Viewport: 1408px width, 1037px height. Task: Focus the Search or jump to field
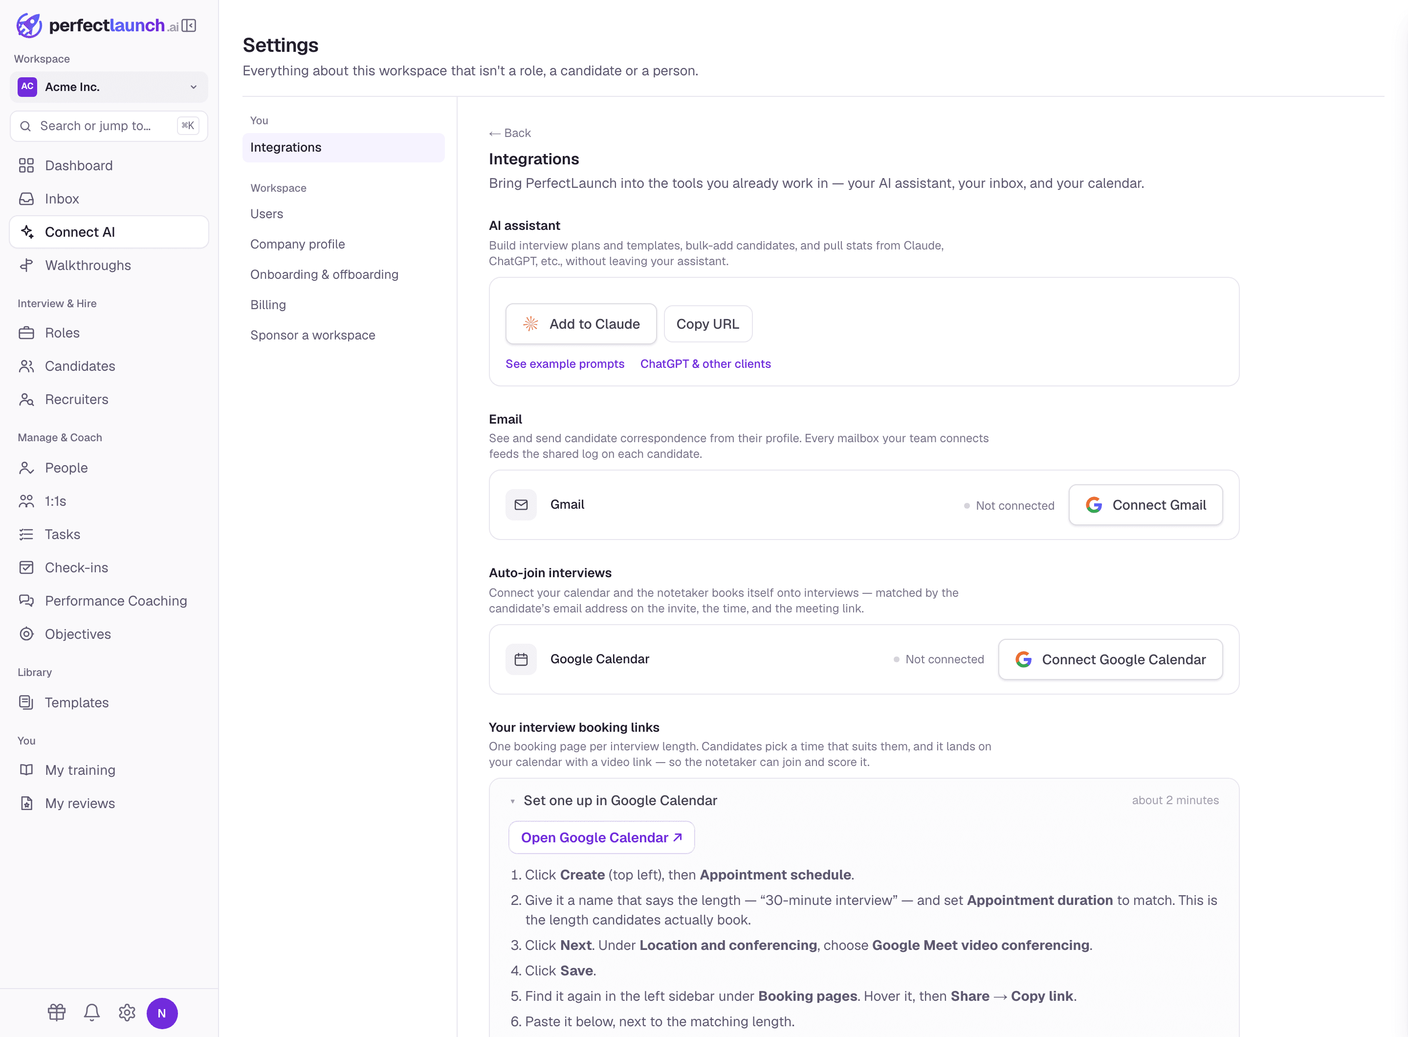click(109, 126)
